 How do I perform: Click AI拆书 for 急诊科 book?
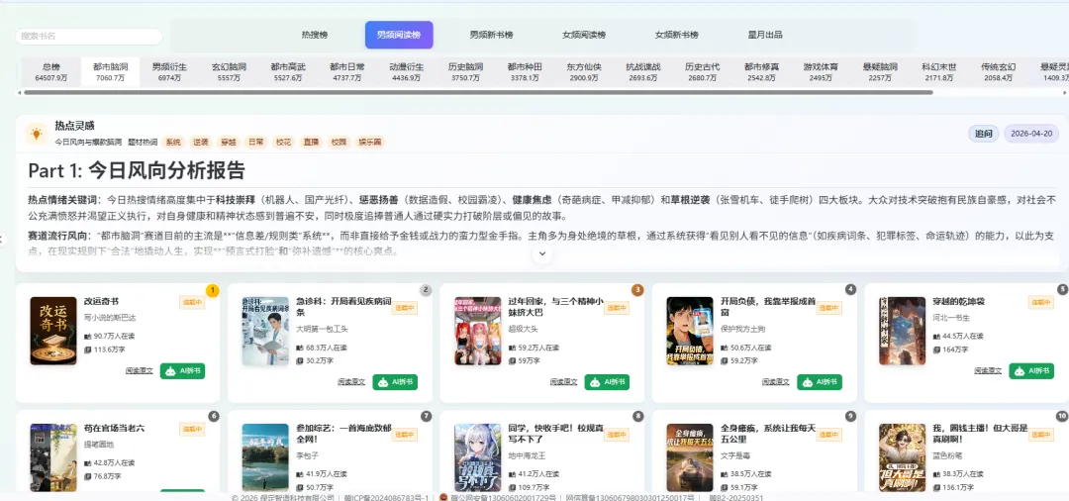[x=395, y=382]
